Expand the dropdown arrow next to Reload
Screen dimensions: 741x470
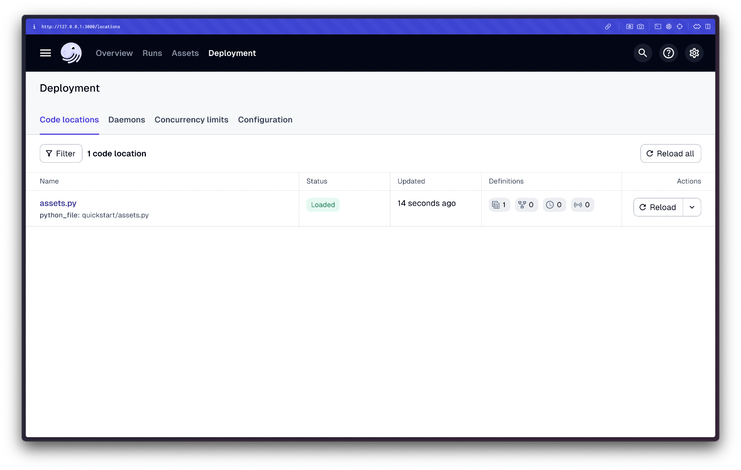point(692,207)
